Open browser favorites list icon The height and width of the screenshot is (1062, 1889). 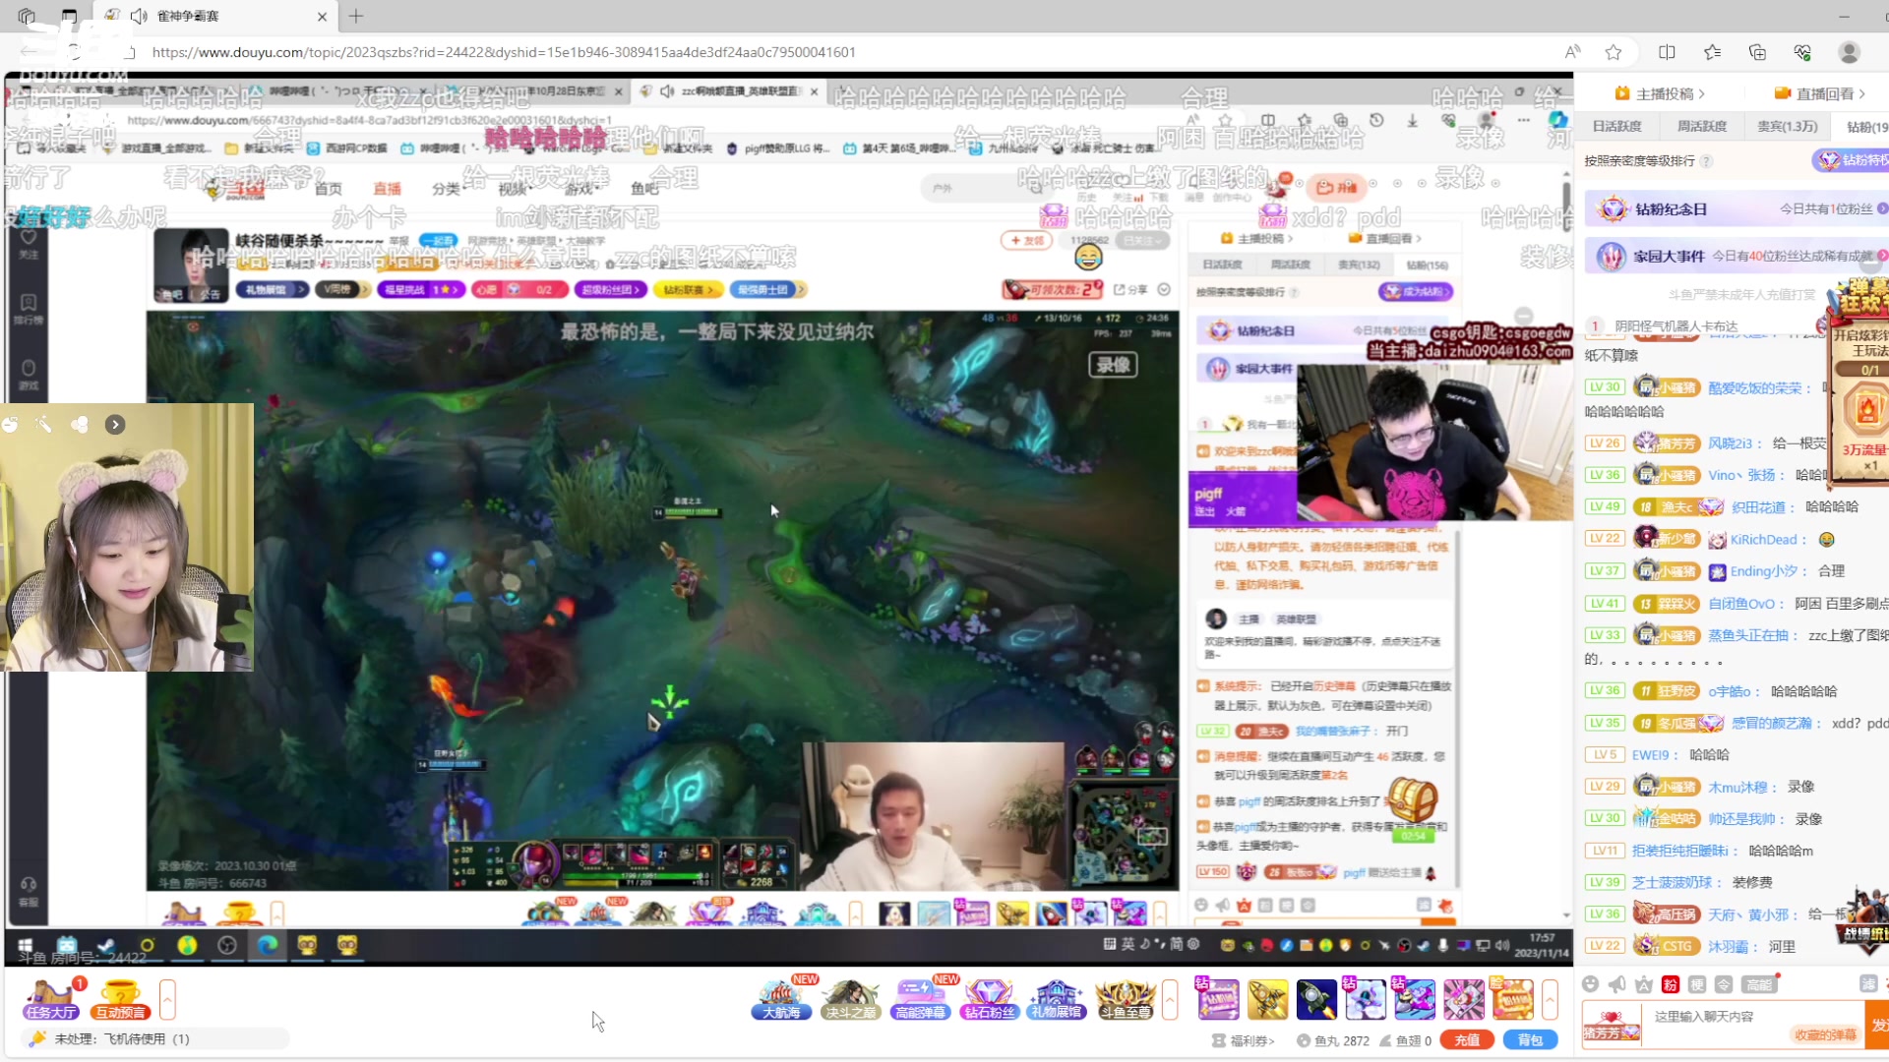[1712, 52]
